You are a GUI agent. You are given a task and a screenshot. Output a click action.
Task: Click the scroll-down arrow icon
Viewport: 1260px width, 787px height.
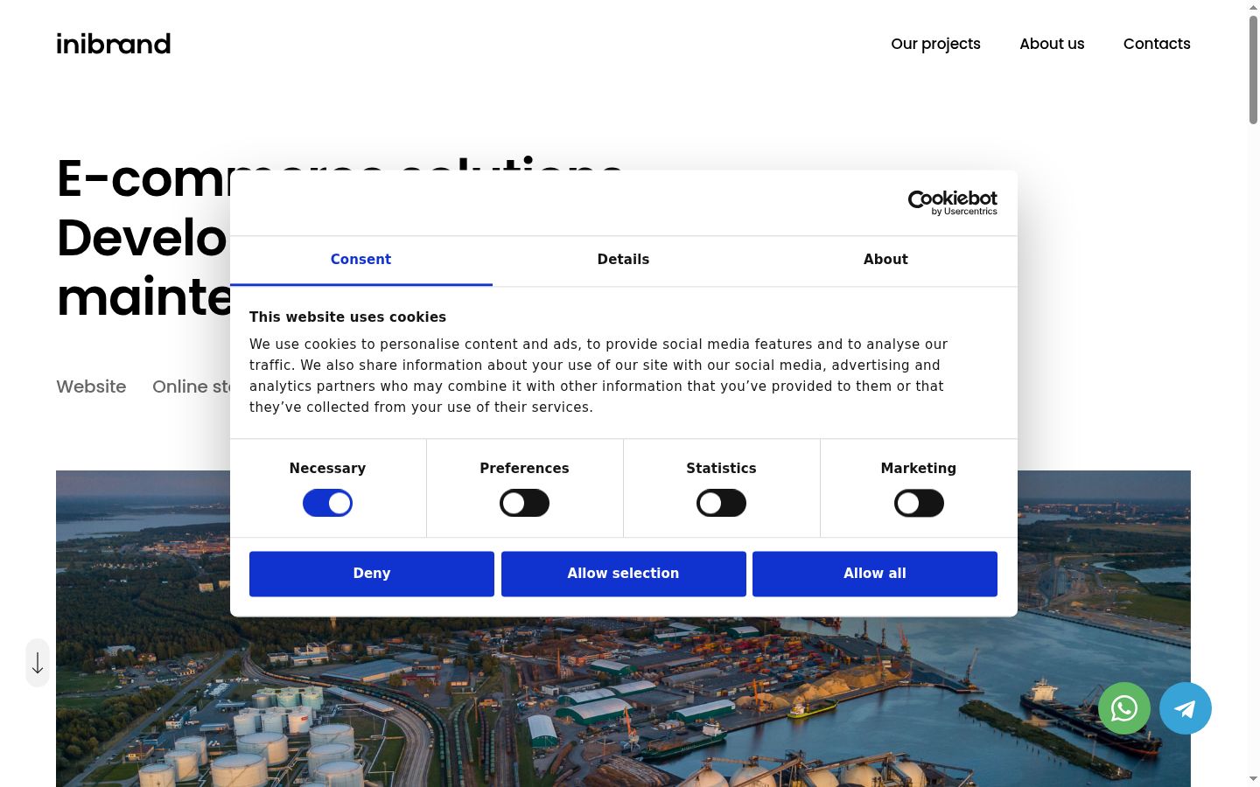point(38,663)
